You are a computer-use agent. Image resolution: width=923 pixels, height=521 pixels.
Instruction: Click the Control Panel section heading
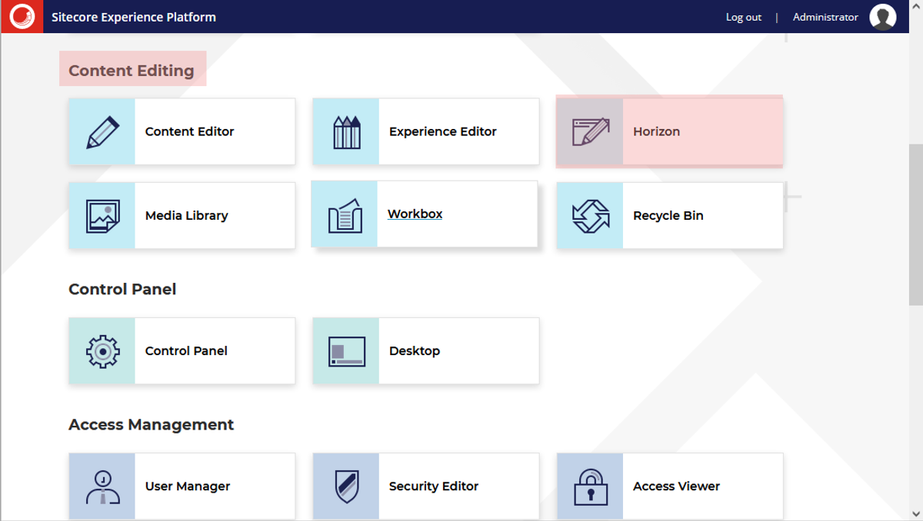click(122, 290)
